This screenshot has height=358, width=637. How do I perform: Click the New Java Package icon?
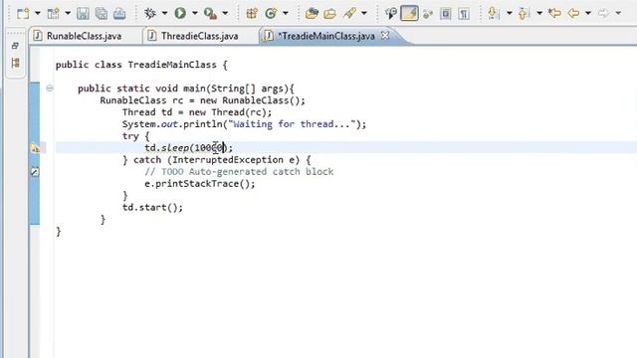[252, 13]
